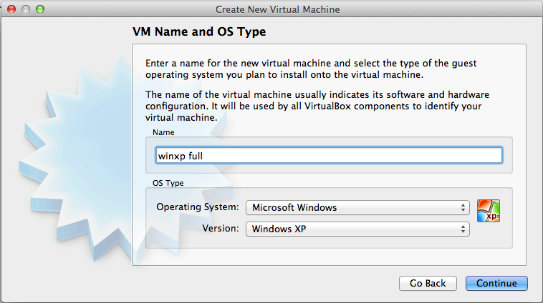Click the green zoom window button
The height and width of the screenshot is (303, 543).
(40, 9)
